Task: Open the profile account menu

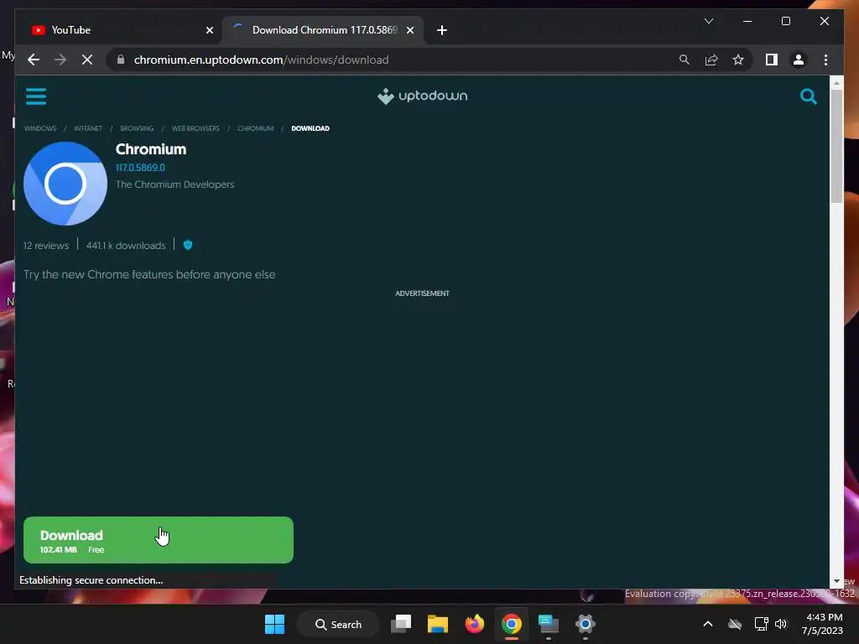Action: click(x=799, y=60)
